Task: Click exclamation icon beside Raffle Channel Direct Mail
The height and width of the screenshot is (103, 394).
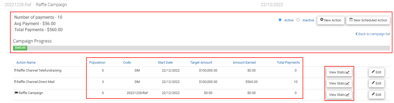Action: coord(15,82)
